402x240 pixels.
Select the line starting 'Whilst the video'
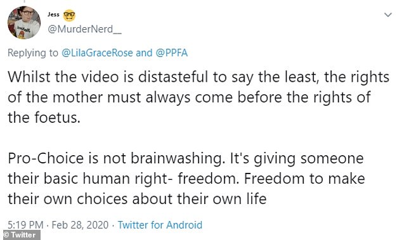(198, 77)
